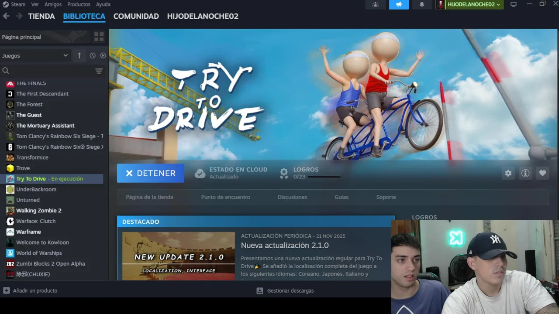Viewport: 559px width, 314px height.
Task: Open Punto de encuentro link
Action: 226,197
